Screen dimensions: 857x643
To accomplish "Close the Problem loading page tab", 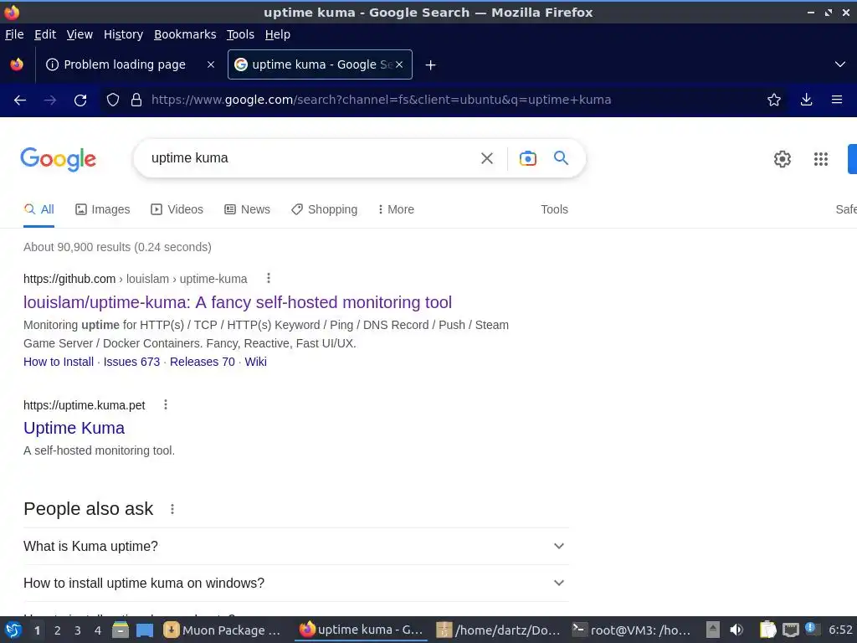I will tap(210, 64).
